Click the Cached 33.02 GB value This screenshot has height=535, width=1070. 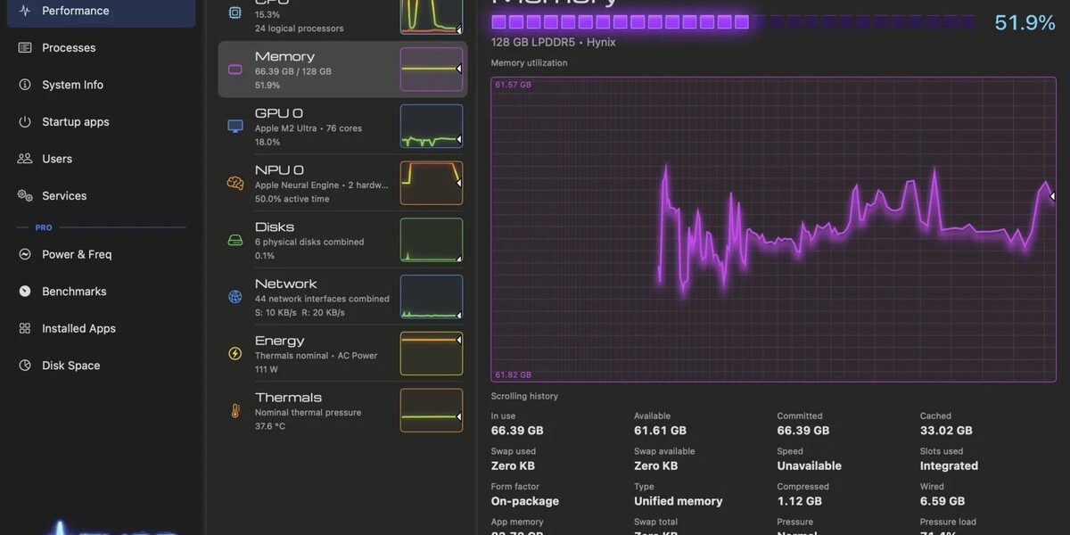point(946,431)
